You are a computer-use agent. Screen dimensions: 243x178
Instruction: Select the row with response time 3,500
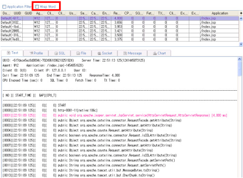pos(120,35)
